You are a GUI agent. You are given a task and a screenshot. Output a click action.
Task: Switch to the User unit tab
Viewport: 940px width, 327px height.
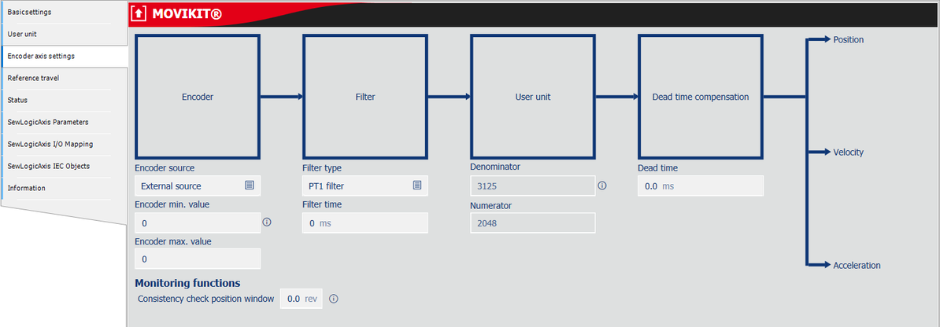pyautogui.click(x=63, y=34)
